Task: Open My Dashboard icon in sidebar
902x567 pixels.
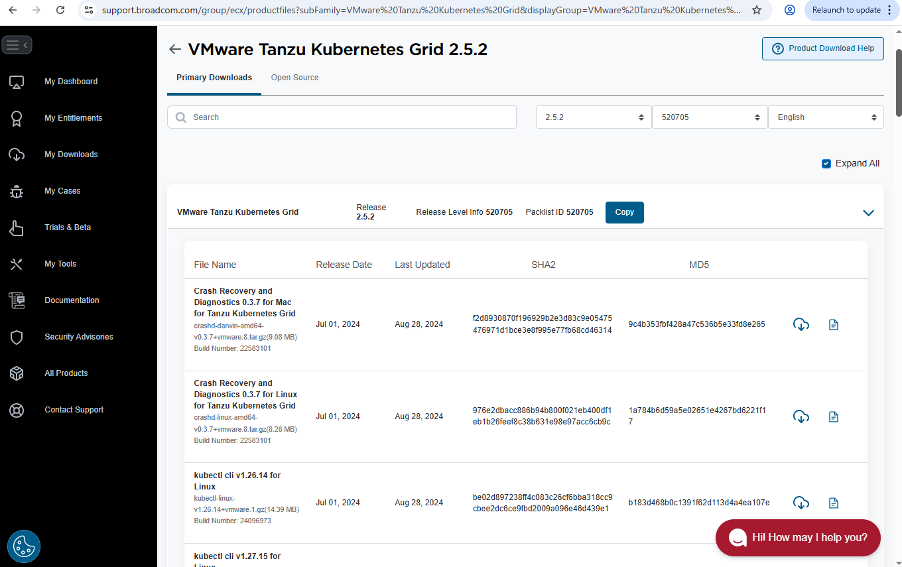Action: tap(17, 82)
